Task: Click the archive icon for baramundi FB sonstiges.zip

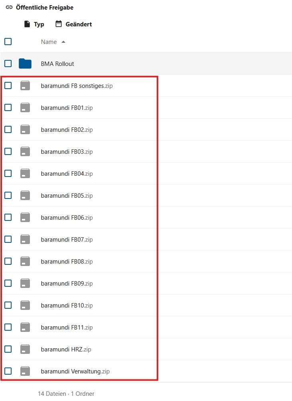Action: [25, 85]
